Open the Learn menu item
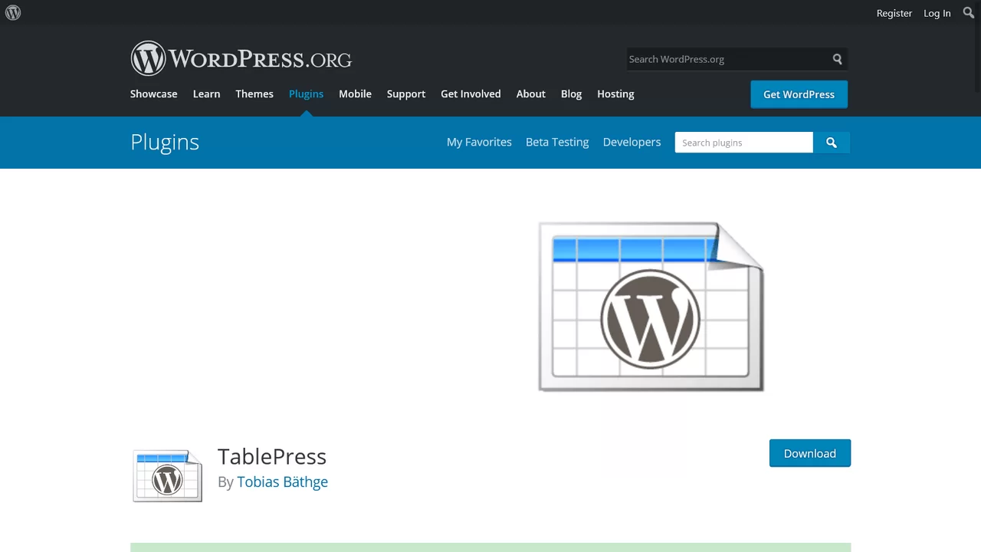This screenshot has height=552, width=981. click(206, 94)
